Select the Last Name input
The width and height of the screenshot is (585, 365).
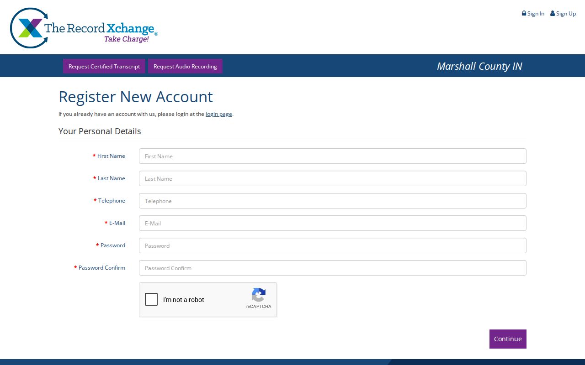(333, 178)
